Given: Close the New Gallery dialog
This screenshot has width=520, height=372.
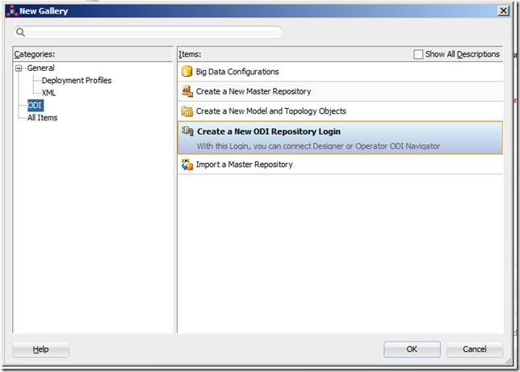Looking at the screenshot, I should point(503,11).
